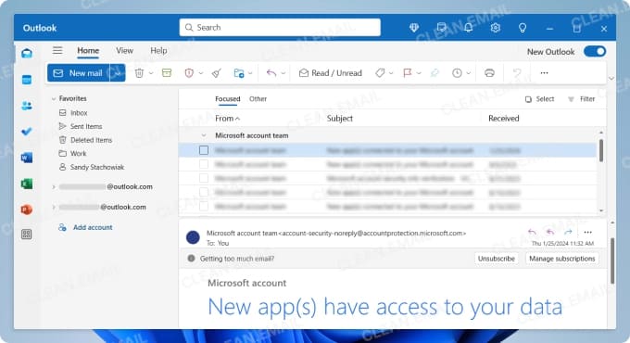This screenshot has height=343, width=630.
Task: Open the Snooze dropdown arrow
Action: click(x=468, y=73)
